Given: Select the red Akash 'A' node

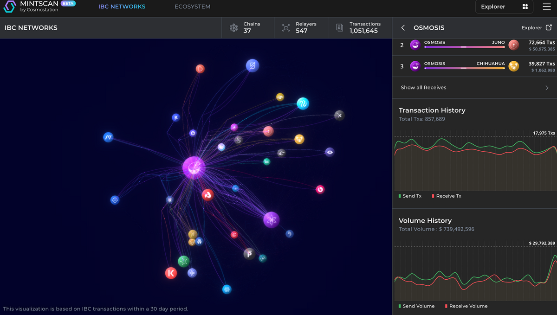Looking at the screenshot, I should pyautogui.click(x=207, y=195).
